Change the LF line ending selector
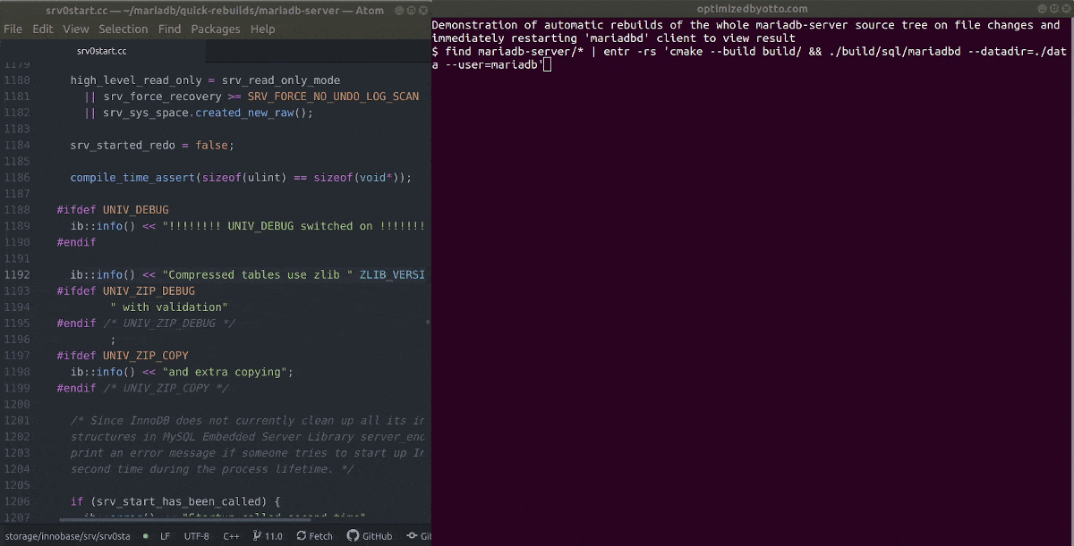This screenshot has height=546, width=1074. coord(165,536)
